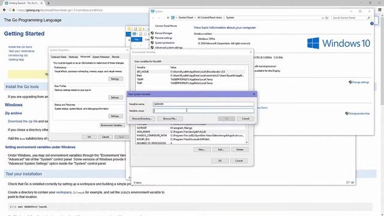Open Uninstalling Go sidebar link
The height and width of the screenshot is (216, 384).
coord(18,55)
